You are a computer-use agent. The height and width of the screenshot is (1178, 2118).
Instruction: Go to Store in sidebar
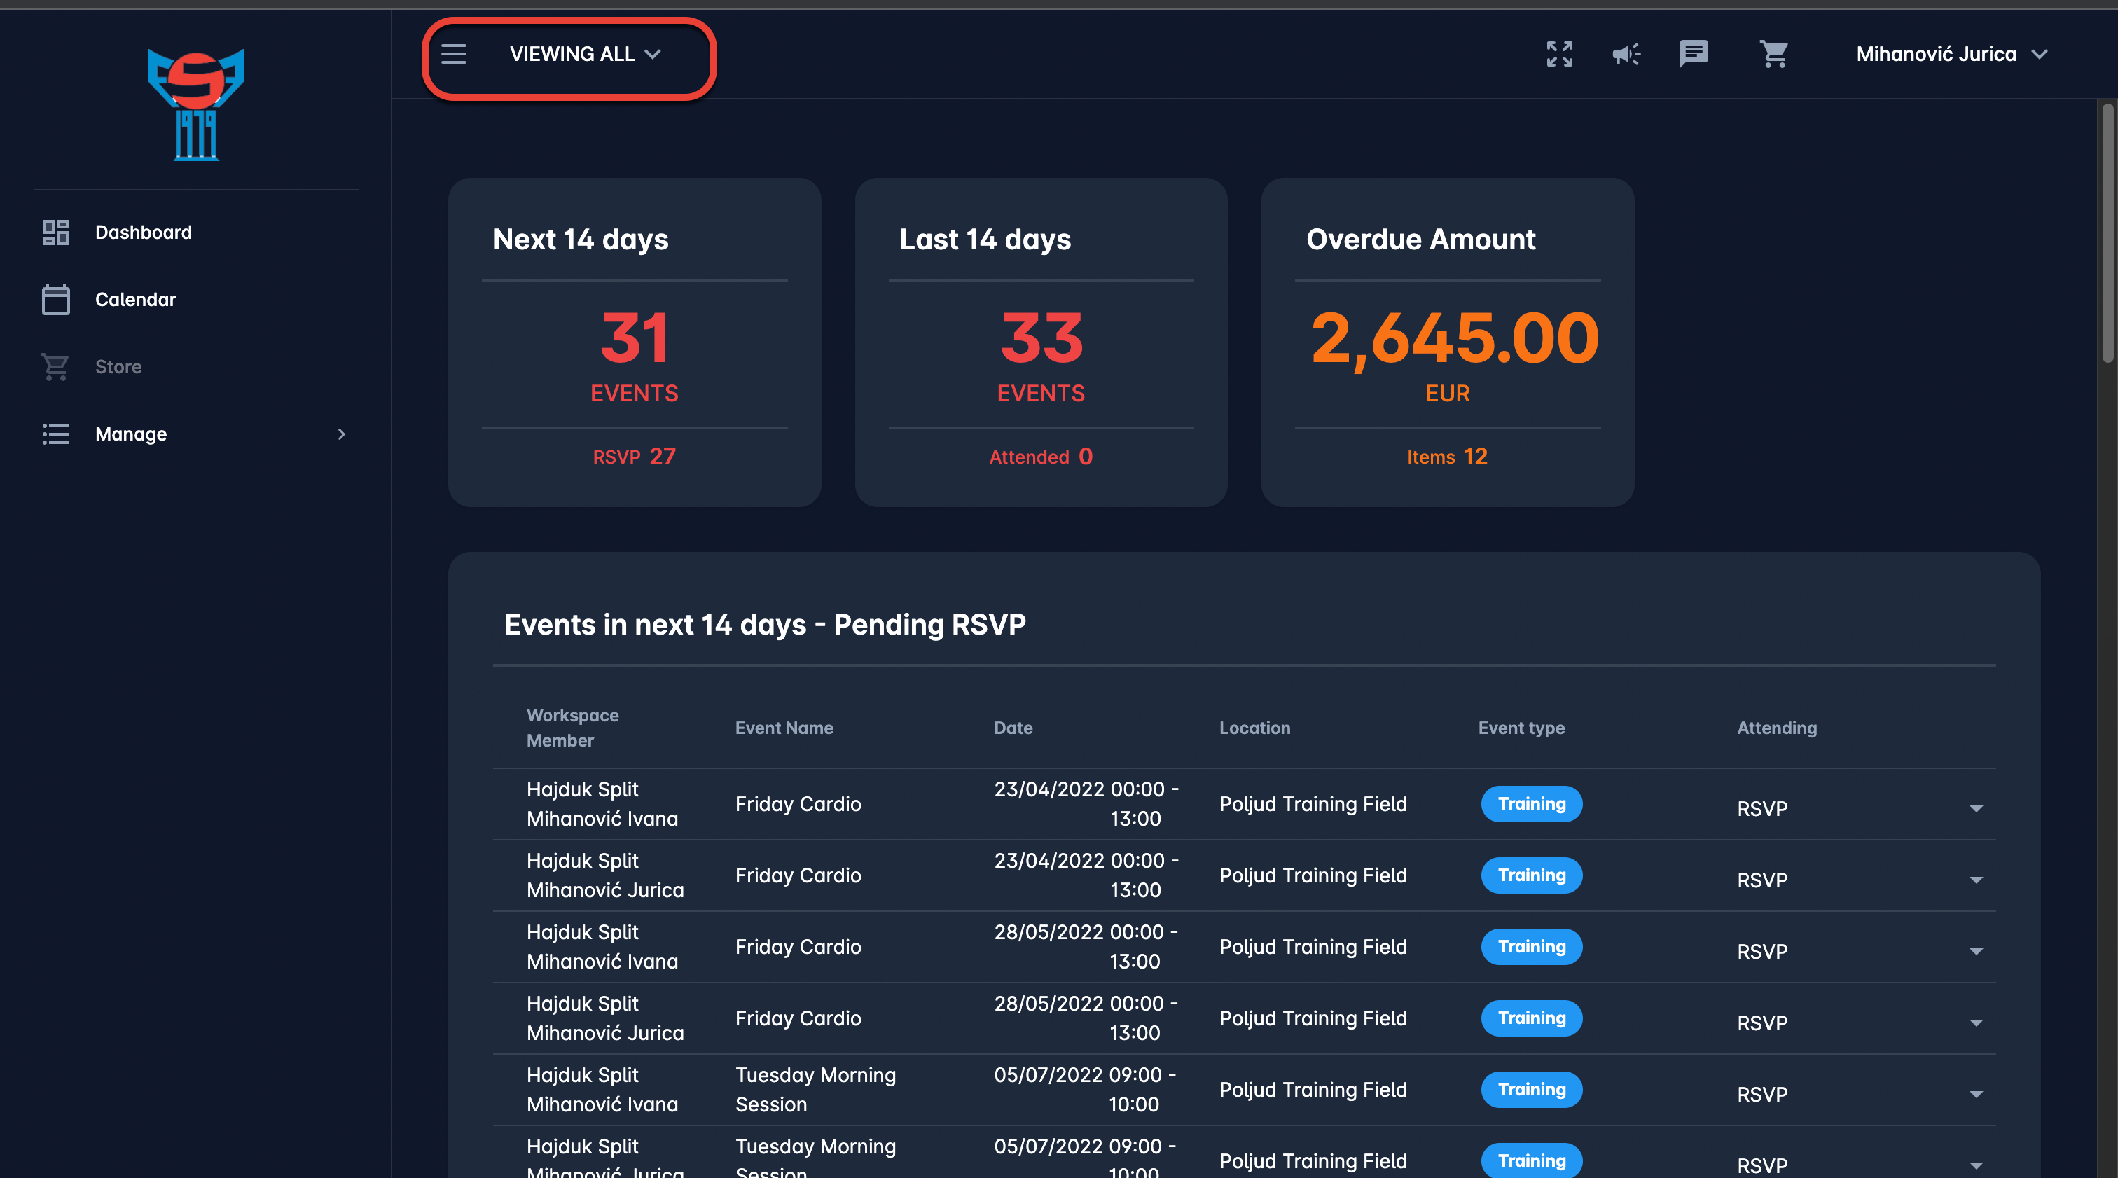118,366
